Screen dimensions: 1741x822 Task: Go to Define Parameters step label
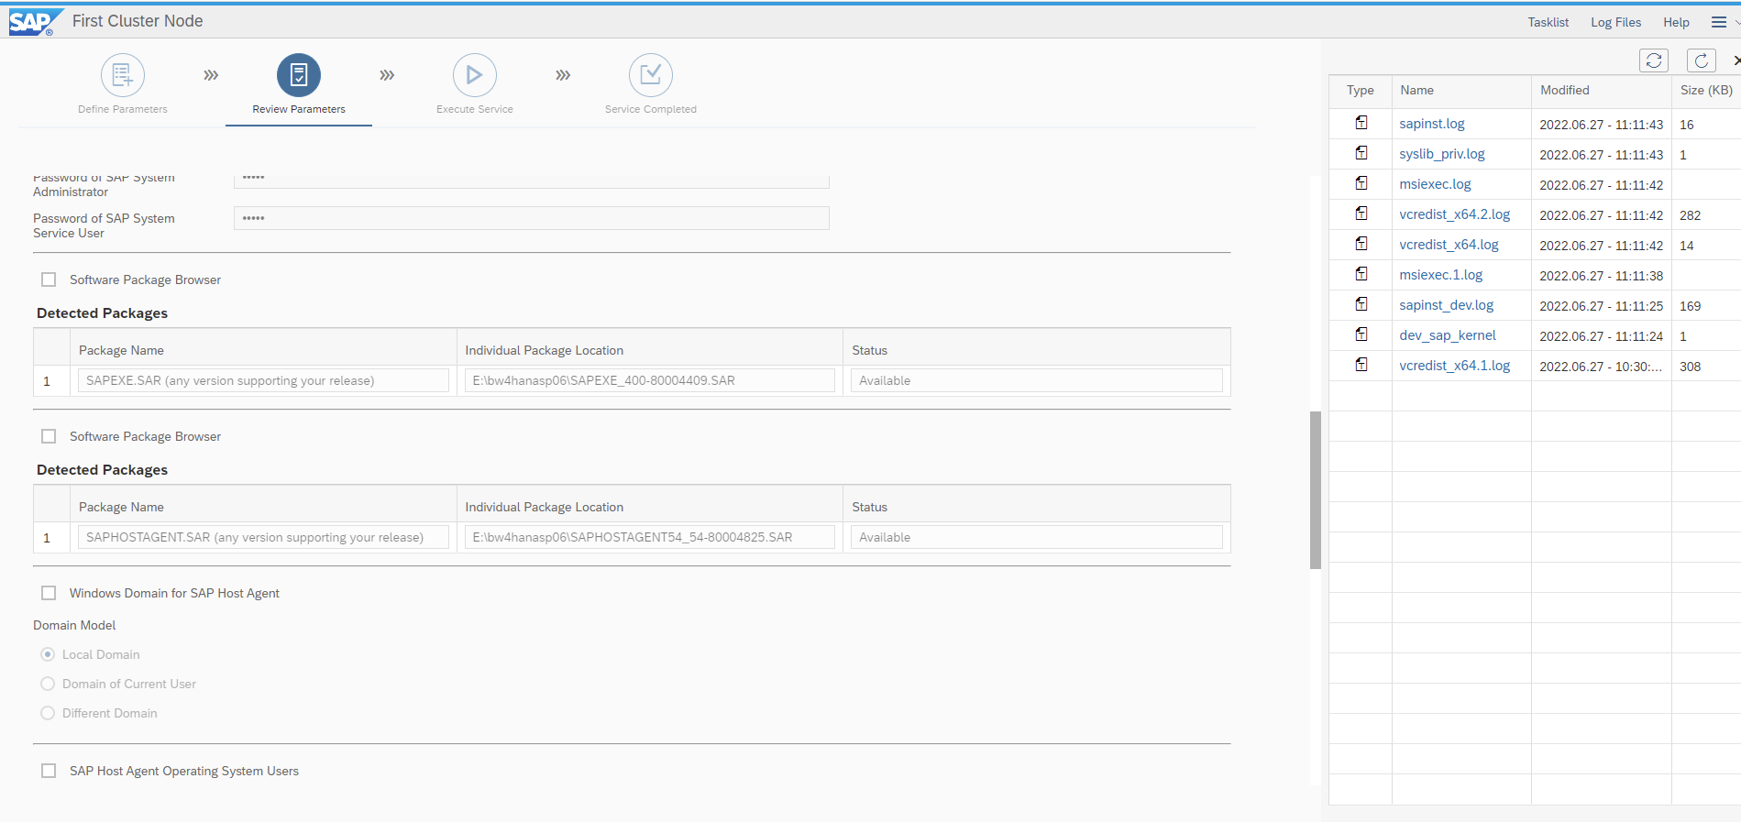(x=123, y=109)
